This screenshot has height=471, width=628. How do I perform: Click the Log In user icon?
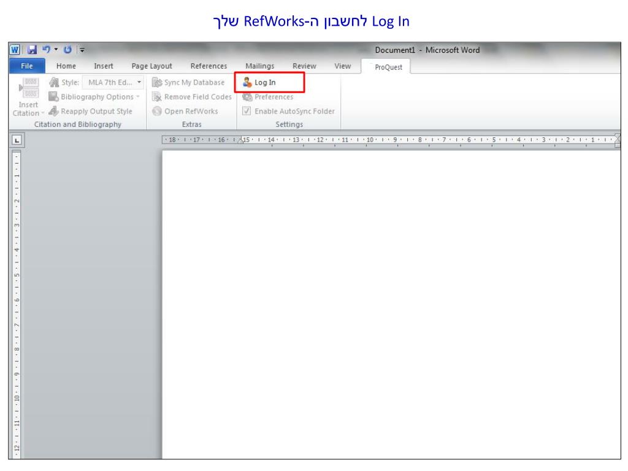click(247, 82)
